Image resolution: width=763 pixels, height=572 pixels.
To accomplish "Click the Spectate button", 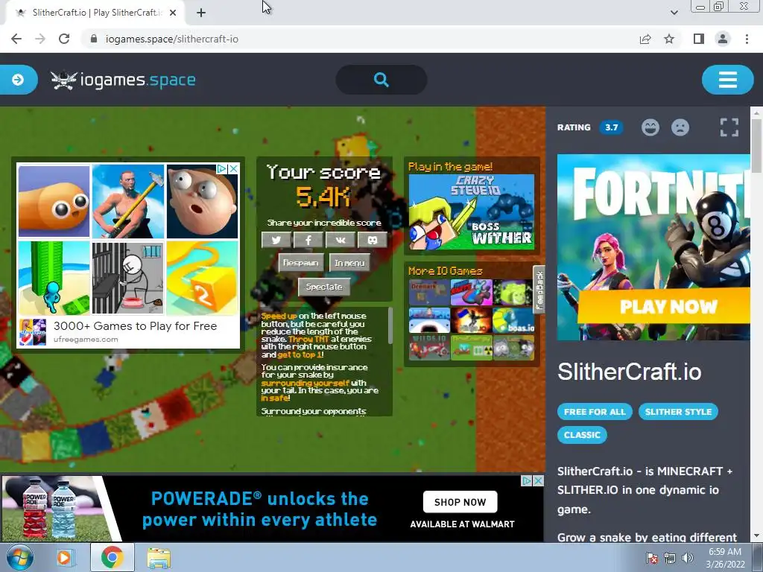I will click(324, 287).
